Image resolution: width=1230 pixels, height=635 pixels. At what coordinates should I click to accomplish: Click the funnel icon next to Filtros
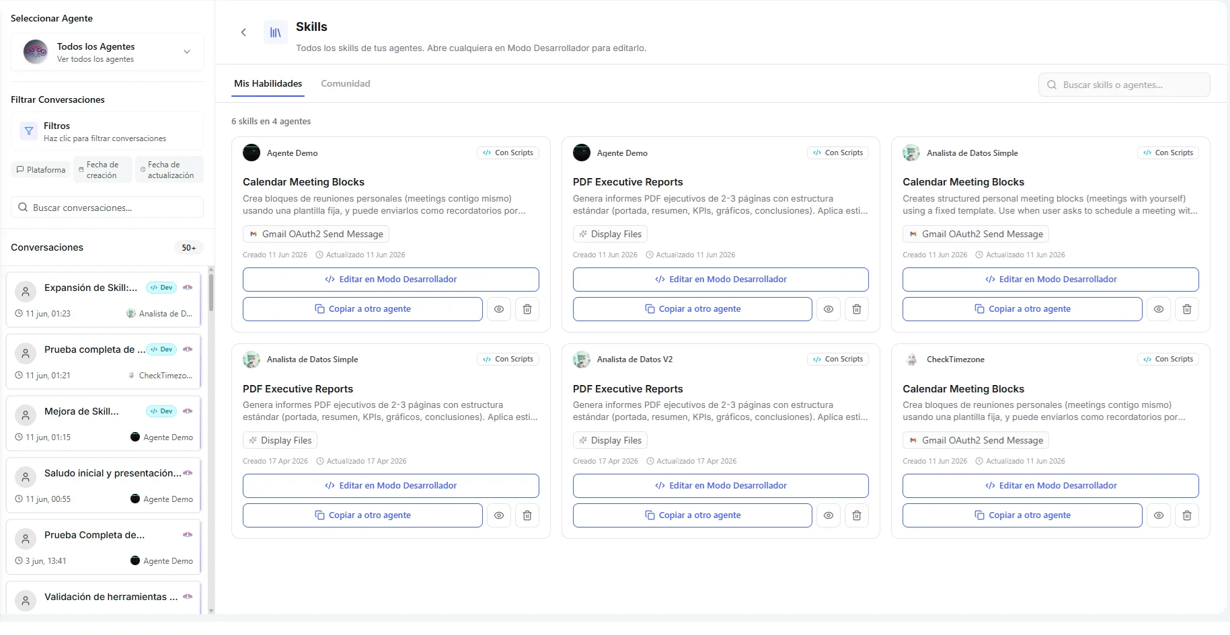click(29, 131)
